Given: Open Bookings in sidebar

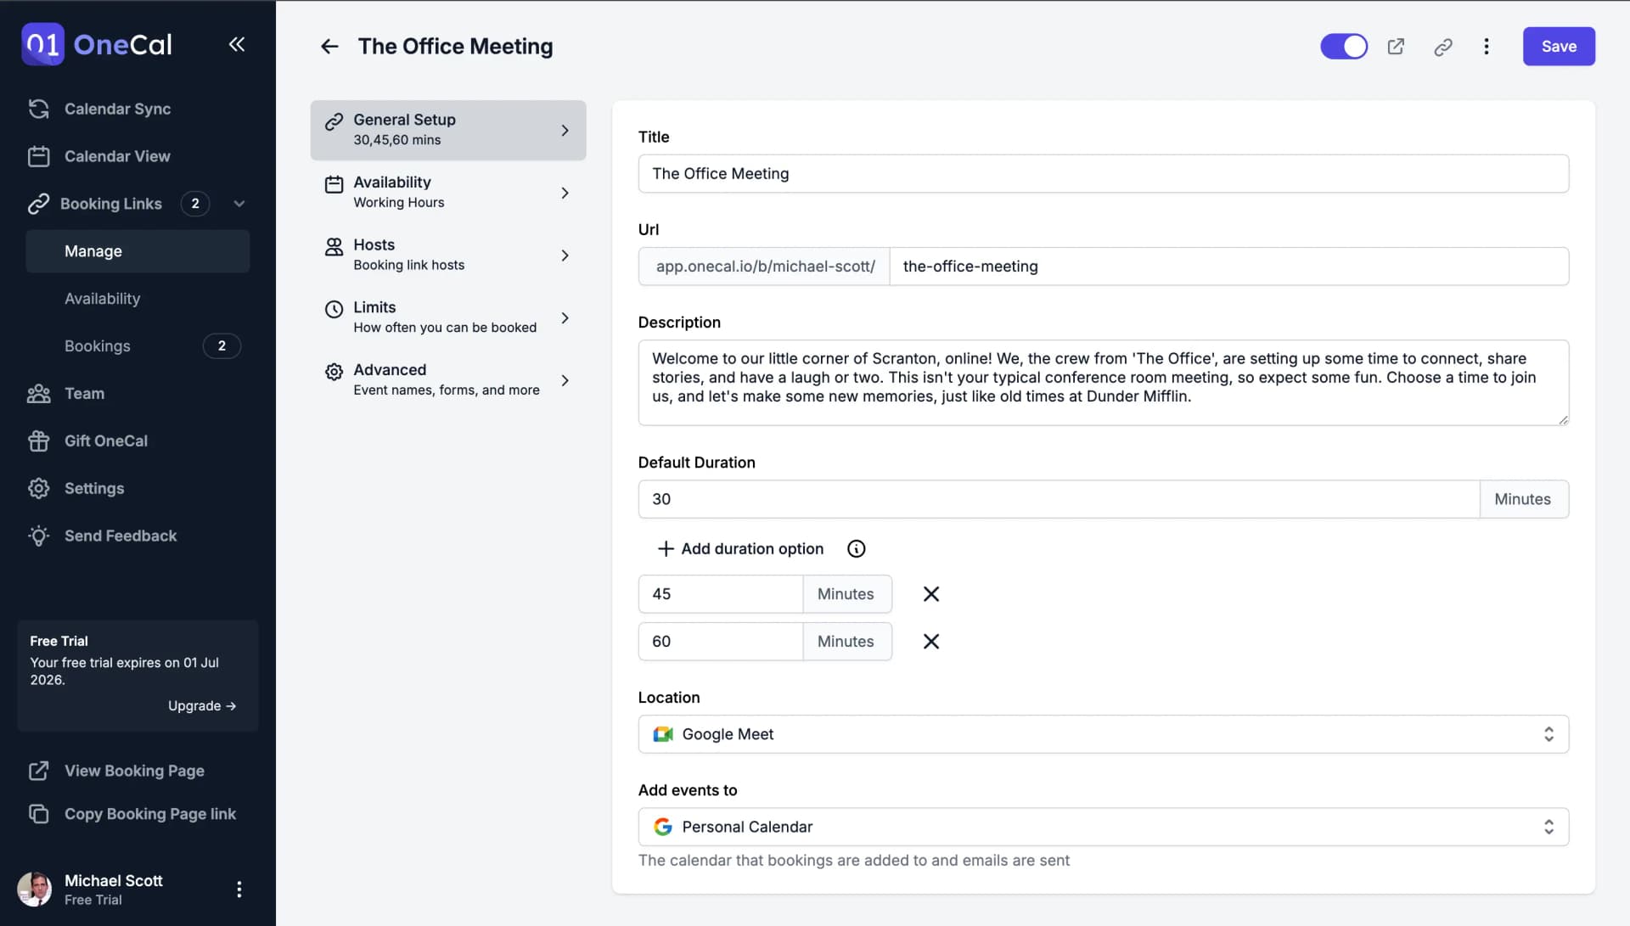Looking at the screenshot, I should pyautogui.click(x=97, y=346).
